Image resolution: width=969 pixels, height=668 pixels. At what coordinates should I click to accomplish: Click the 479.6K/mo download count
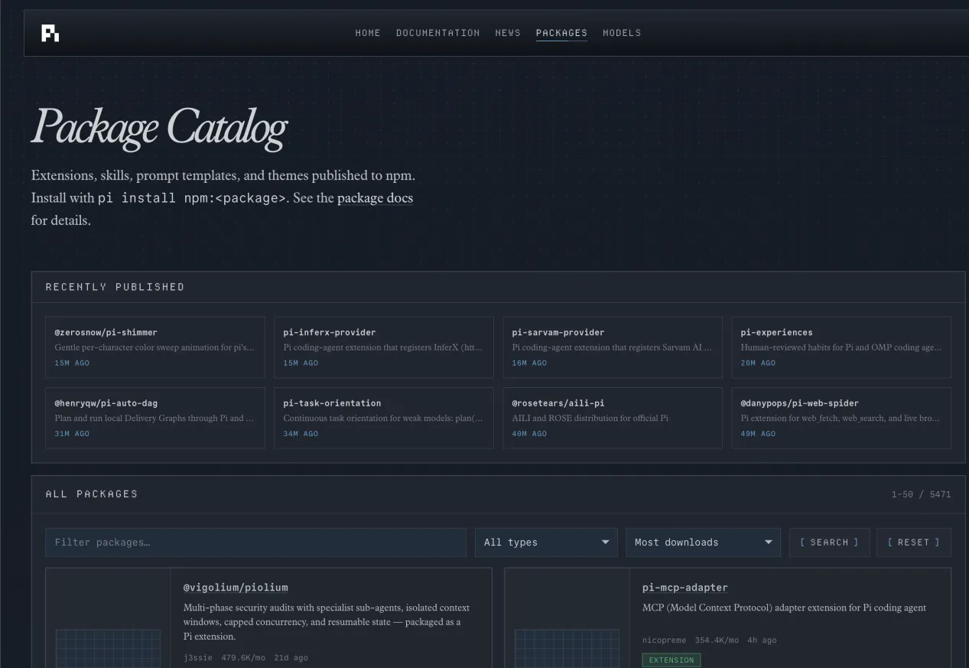[243, 657]
